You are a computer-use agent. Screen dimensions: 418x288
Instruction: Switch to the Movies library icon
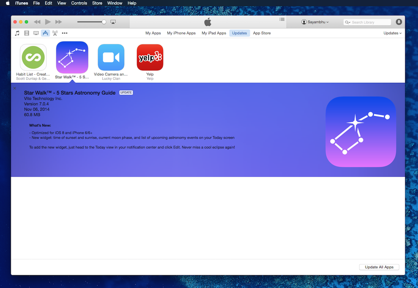(27, 33)
